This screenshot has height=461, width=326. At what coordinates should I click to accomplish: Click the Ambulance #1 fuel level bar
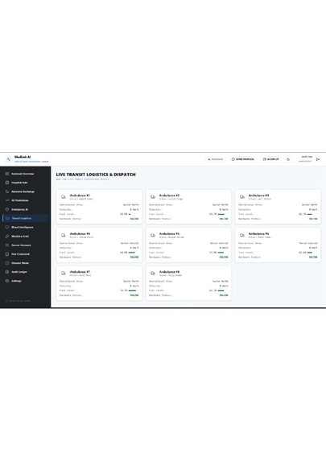tap(130, 214)
